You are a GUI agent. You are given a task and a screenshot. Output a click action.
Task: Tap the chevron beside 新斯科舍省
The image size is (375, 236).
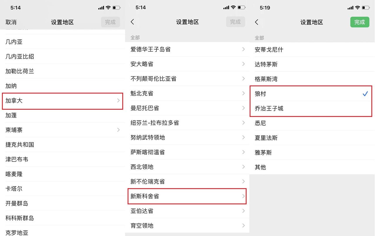pyautogui.click(x=243, y=196)
